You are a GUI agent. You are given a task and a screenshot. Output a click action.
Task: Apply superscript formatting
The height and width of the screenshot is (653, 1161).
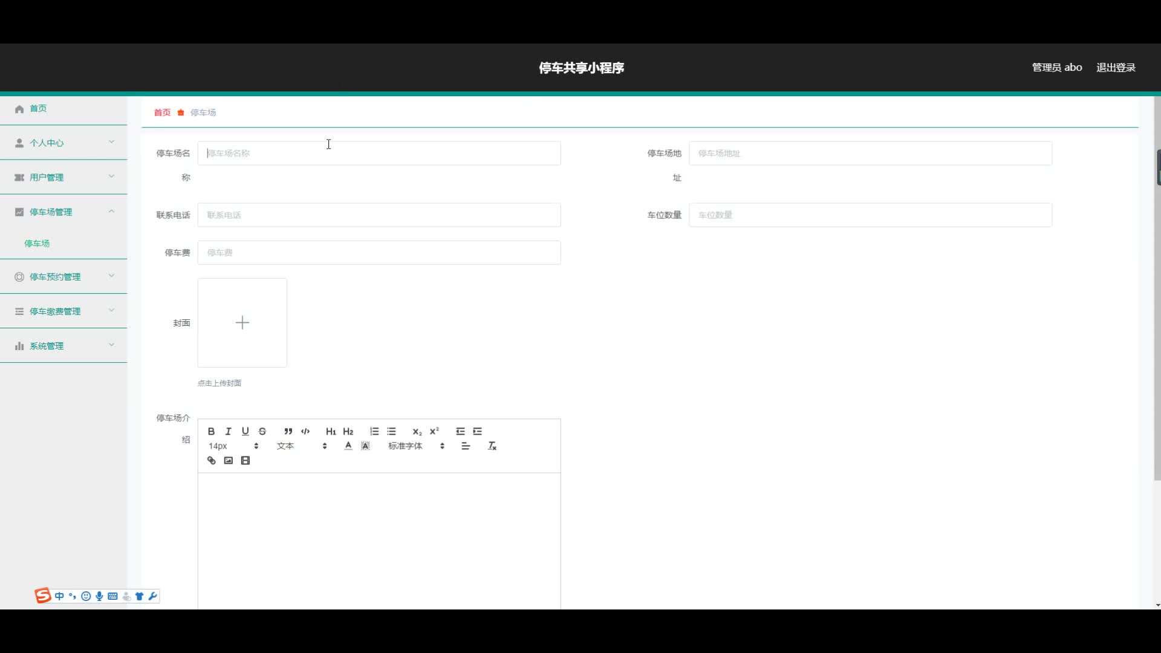coord(434,431)
